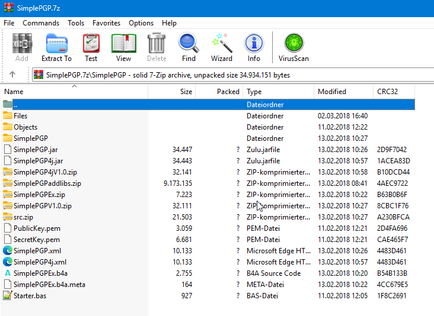434x316 pixels.
Task: Click the CRC32 value 2D9F7042
Action: point(392,150)
